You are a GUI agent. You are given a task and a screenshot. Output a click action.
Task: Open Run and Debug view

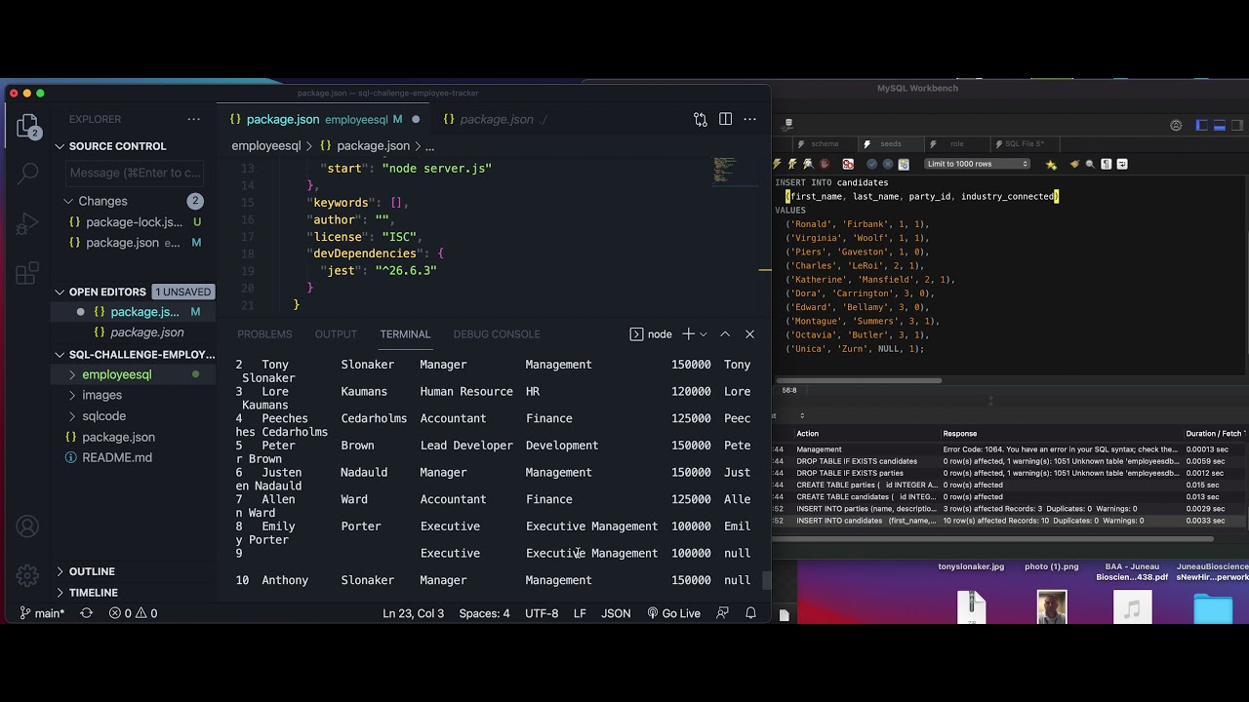[x=28, y=223]
